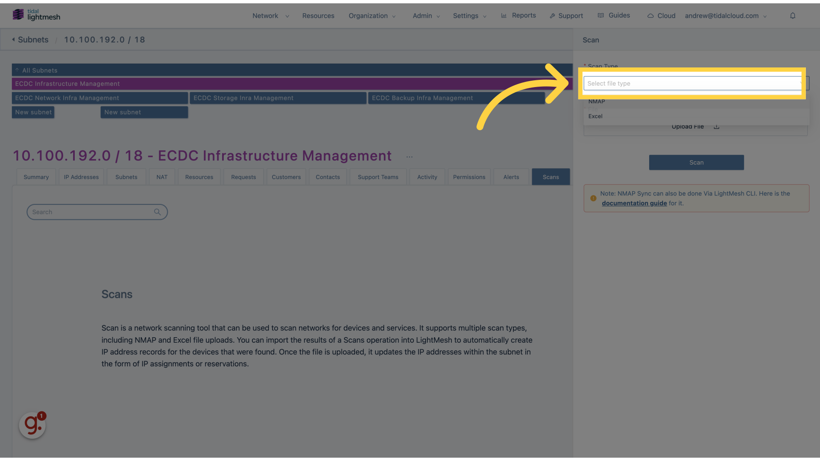820x461 pixels.
Task: Select the wider New subnet block
Action: pyautogui.click(x=144, y=112)
